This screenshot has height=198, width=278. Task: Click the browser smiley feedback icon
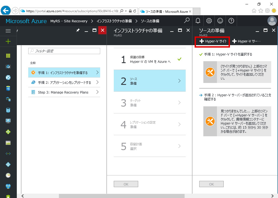(x=274, y=11)
